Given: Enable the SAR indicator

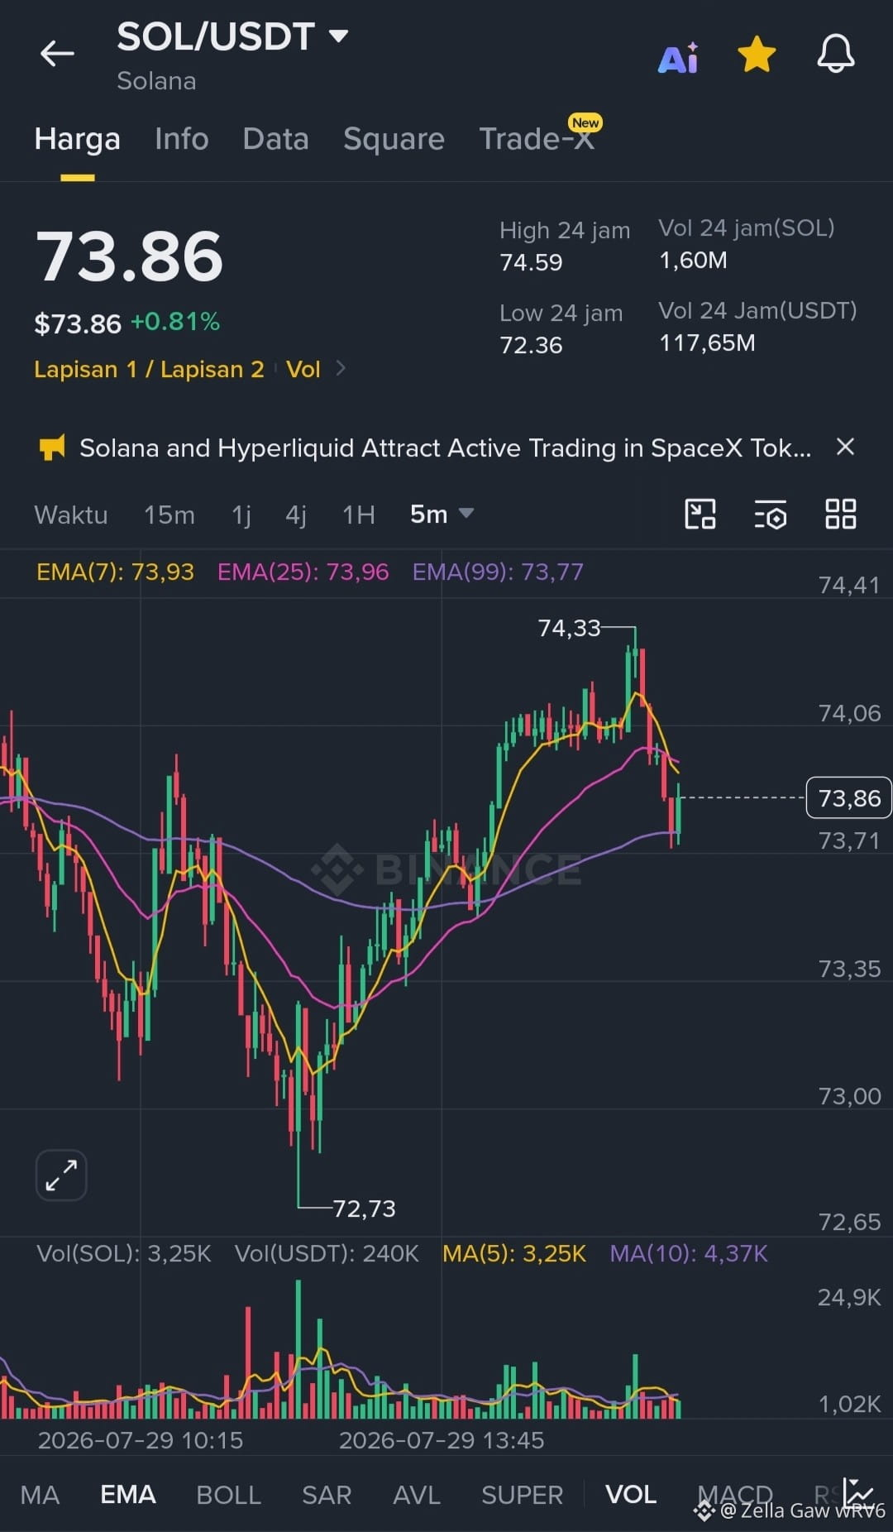Looking at the screenshot, I should pyautogui.click(x=327, y=1495).
